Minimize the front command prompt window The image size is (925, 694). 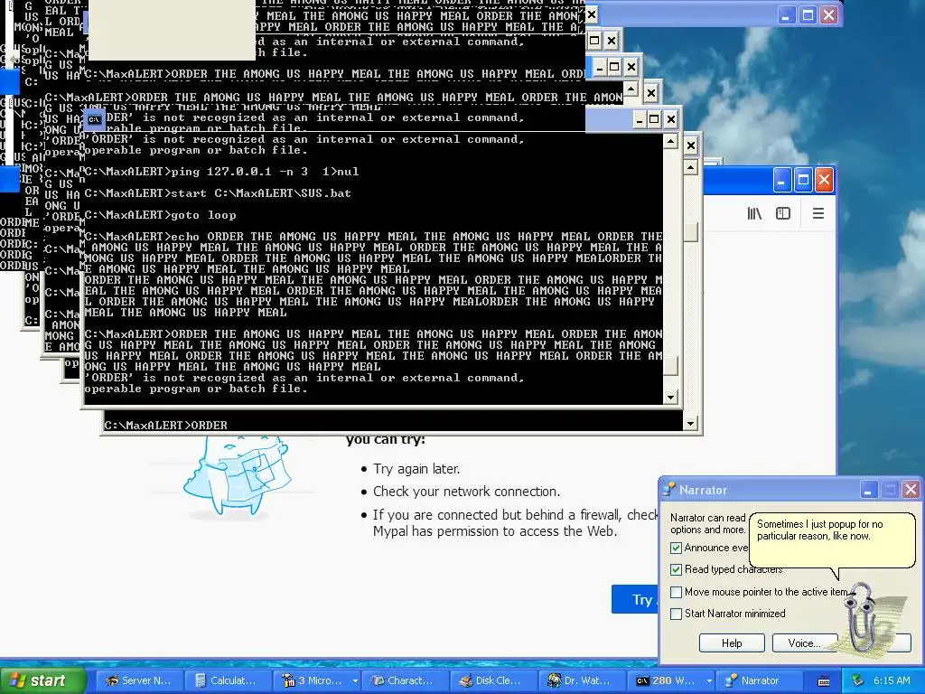[639, 120]
